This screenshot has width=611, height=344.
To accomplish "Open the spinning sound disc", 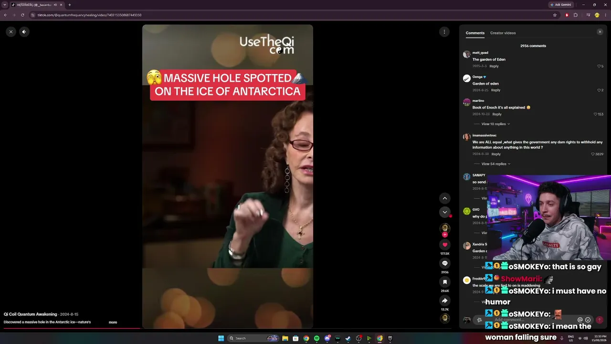I will pos(445,318).
